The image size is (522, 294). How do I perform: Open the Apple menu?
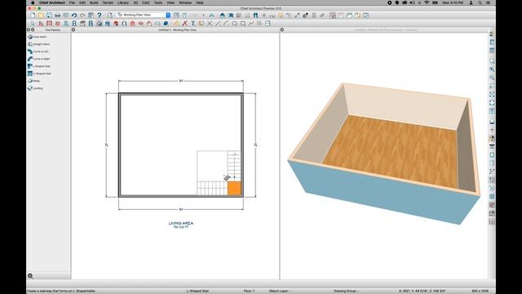coord(33,2)
